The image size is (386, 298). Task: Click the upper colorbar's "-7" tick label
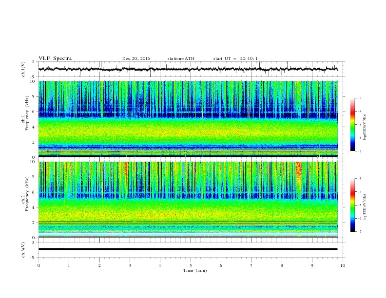tap(360, 151)
